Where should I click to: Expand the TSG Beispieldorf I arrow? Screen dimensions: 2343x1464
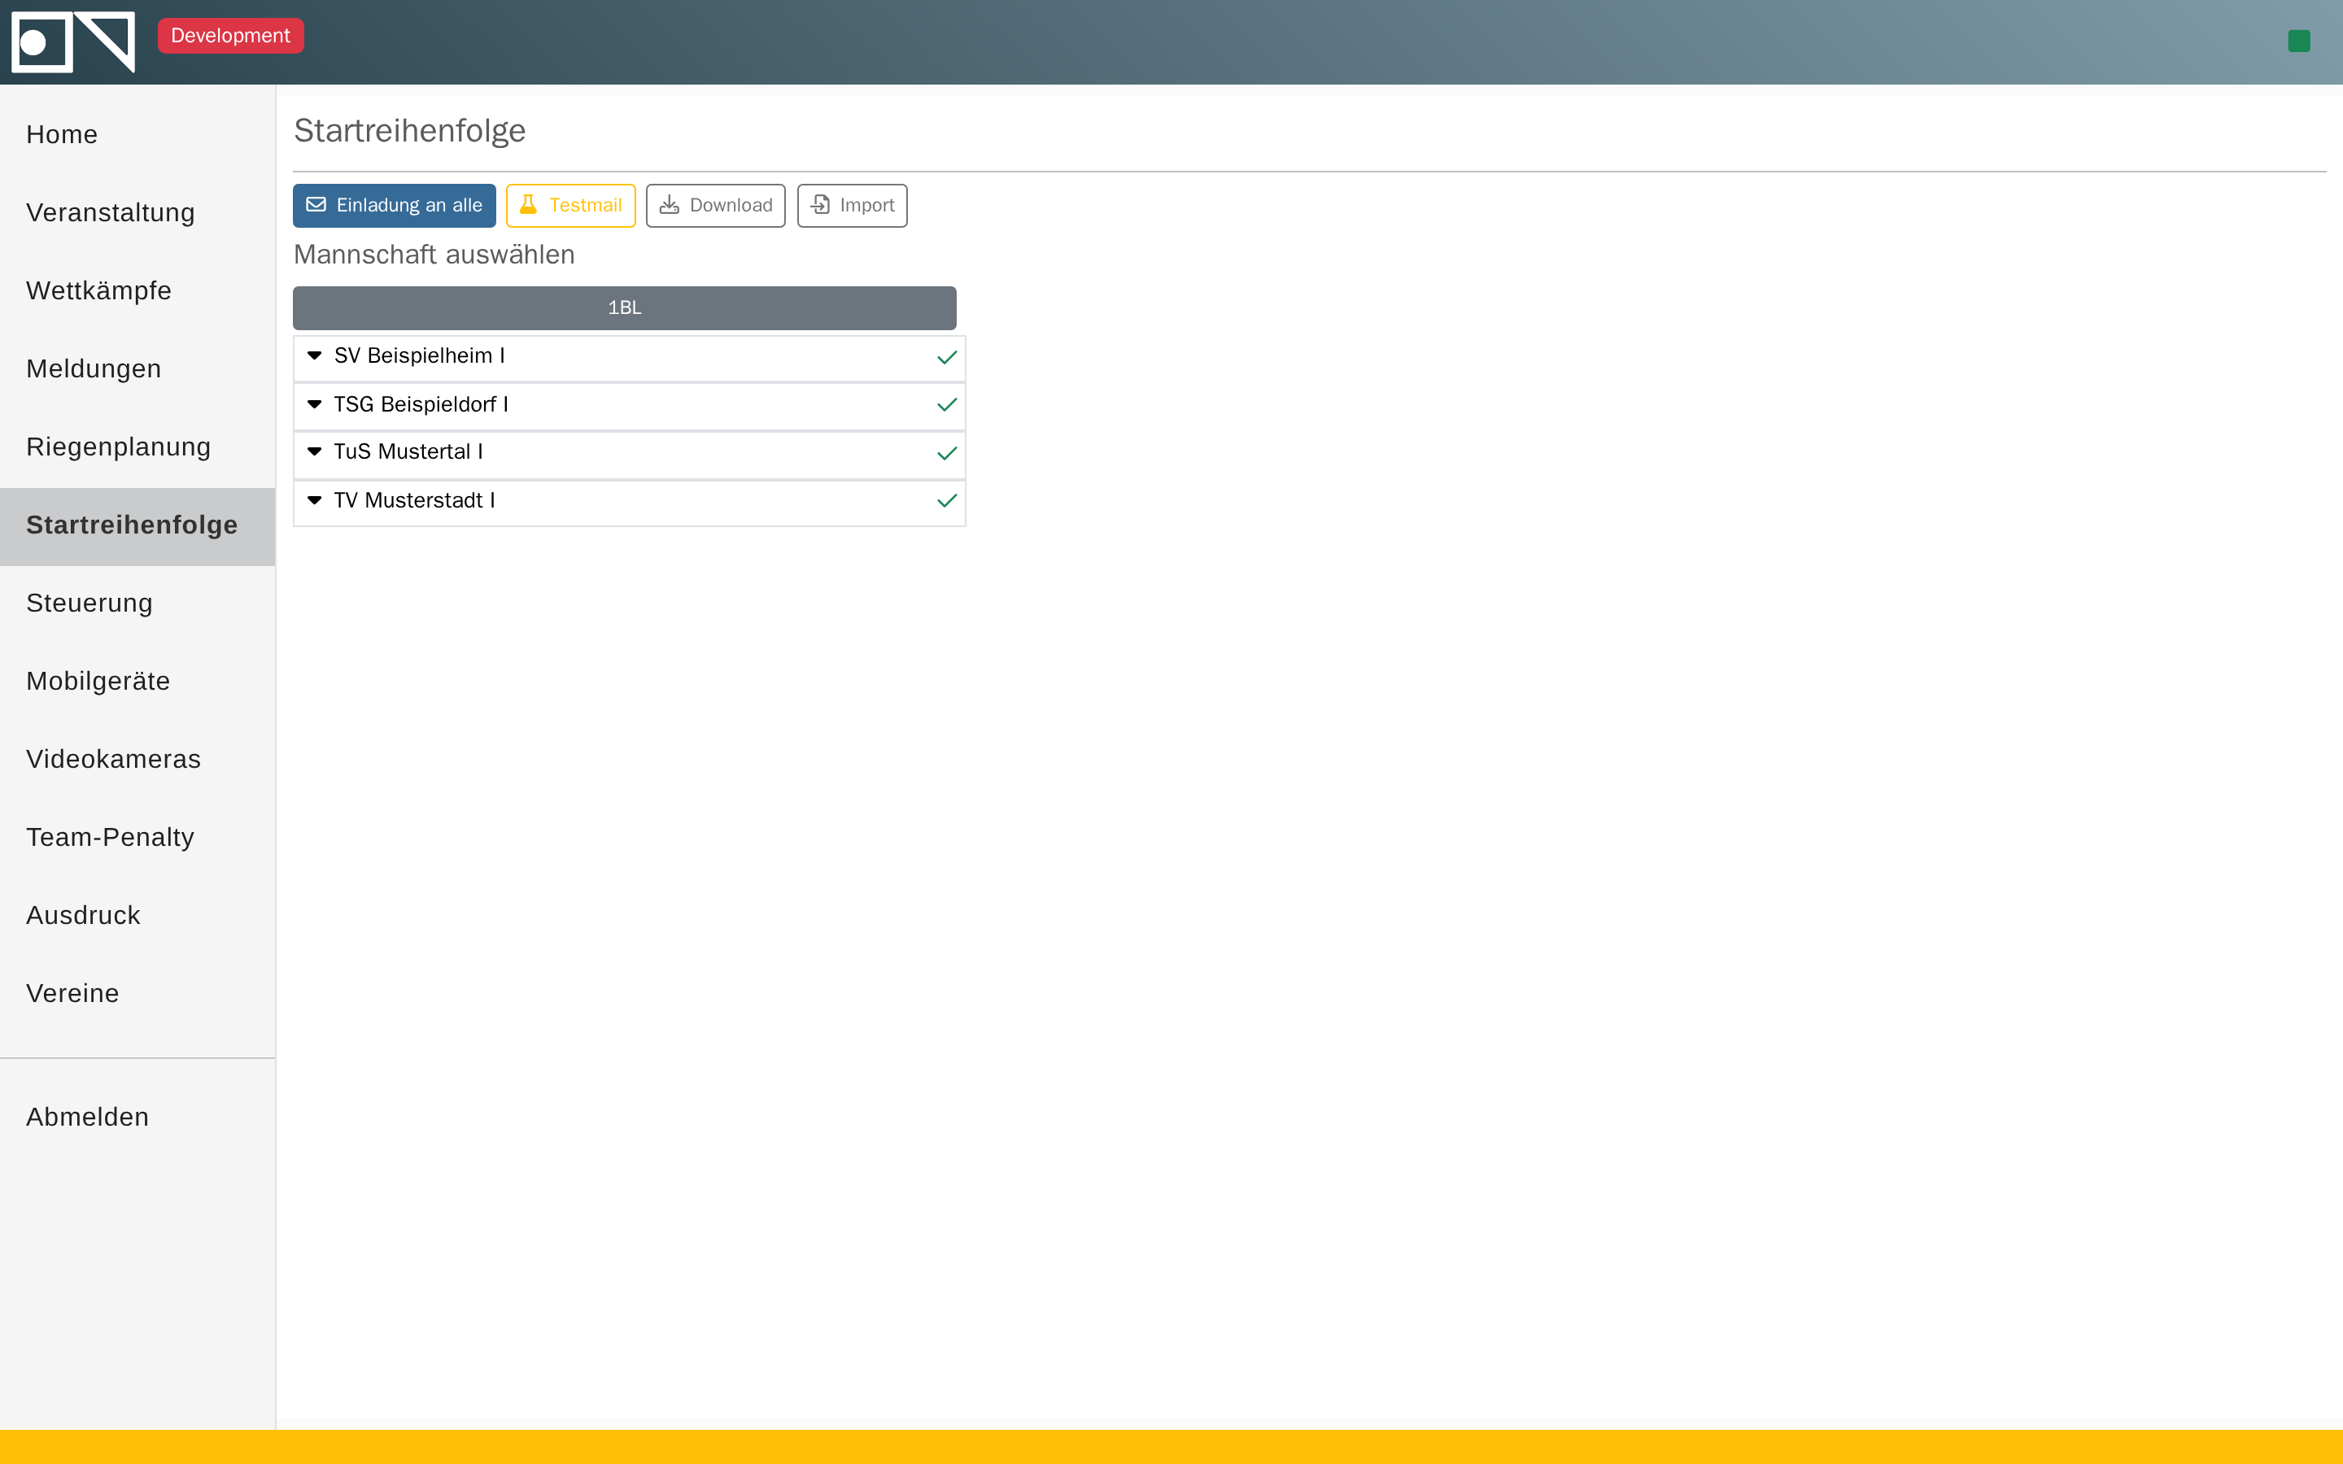click(x=315, y=405)
